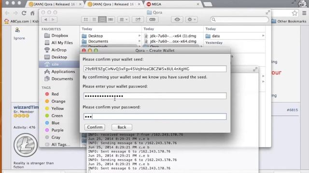Click Finder edit tags button
This screenshot has width=309, height=173.
coord(152,19)
